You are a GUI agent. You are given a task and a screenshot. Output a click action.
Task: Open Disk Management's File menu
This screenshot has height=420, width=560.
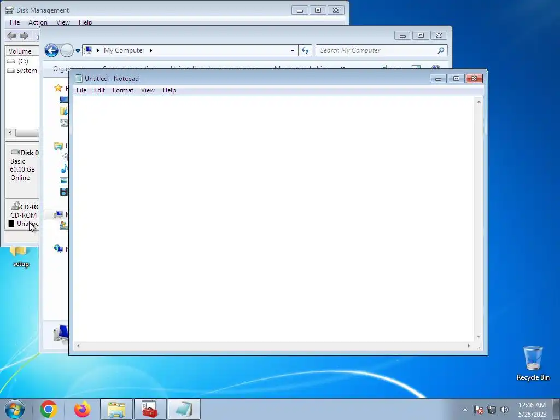click(15, 22)
